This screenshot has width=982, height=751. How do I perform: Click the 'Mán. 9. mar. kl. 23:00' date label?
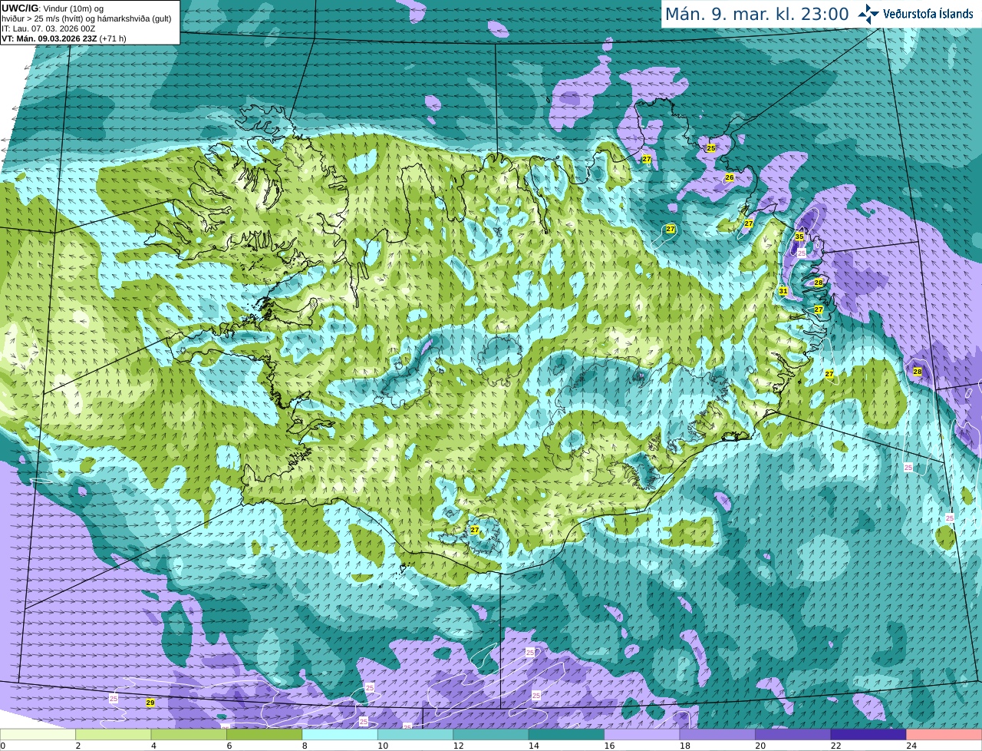(x=756, y=14)
